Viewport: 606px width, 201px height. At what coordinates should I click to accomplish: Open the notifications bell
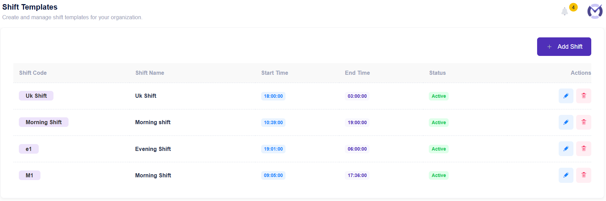point(565,12)
